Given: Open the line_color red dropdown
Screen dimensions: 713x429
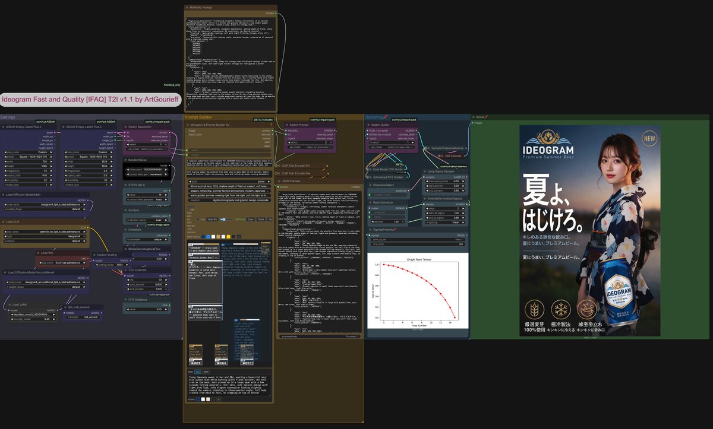Looking at the screenshot, I should [418, 244].
